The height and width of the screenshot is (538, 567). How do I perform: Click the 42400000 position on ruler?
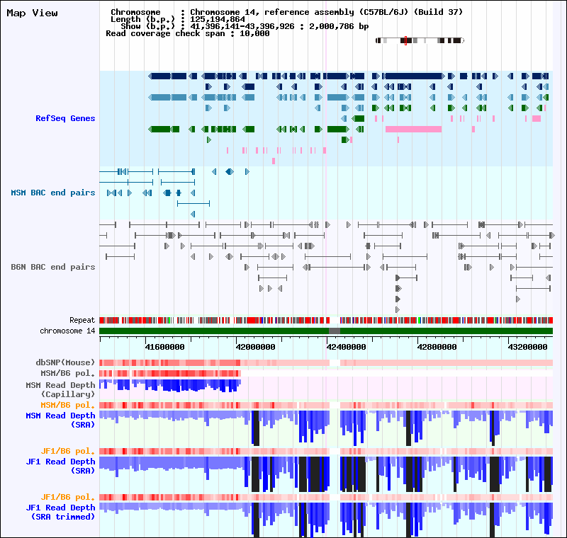[346, 347]
